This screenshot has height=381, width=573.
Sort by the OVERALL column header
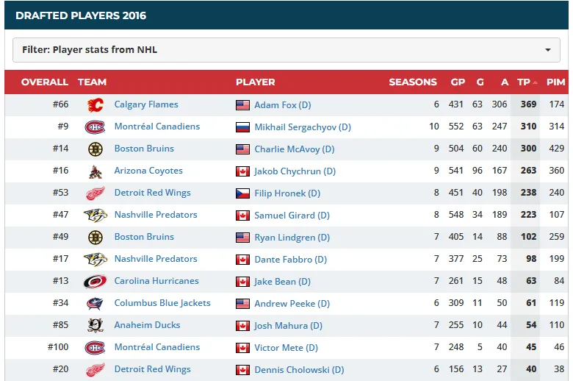pyautogui.click(x=44, y=82)
